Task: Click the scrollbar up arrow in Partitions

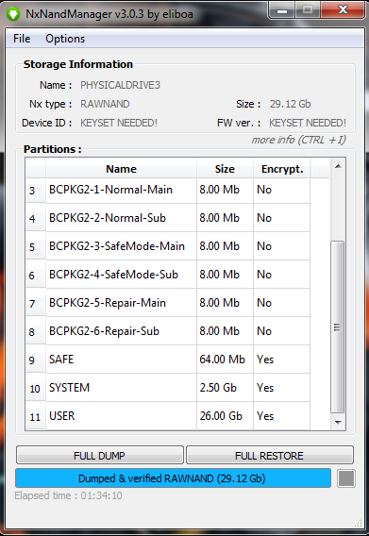Action: 338,166
